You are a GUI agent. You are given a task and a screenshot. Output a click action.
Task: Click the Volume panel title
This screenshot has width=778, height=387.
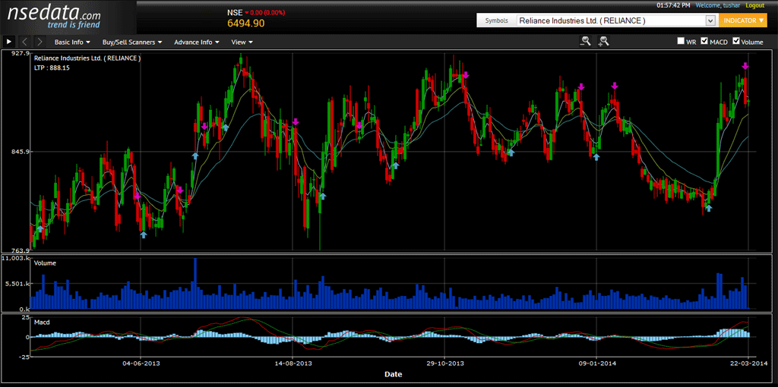[45, 263]
